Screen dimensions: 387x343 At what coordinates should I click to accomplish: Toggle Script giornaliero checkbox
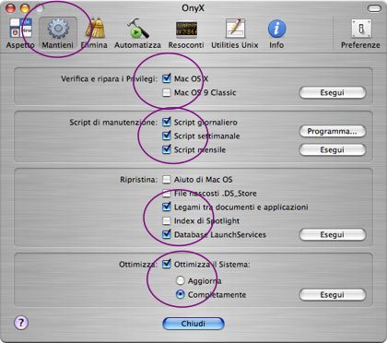(x=167, y=122)
